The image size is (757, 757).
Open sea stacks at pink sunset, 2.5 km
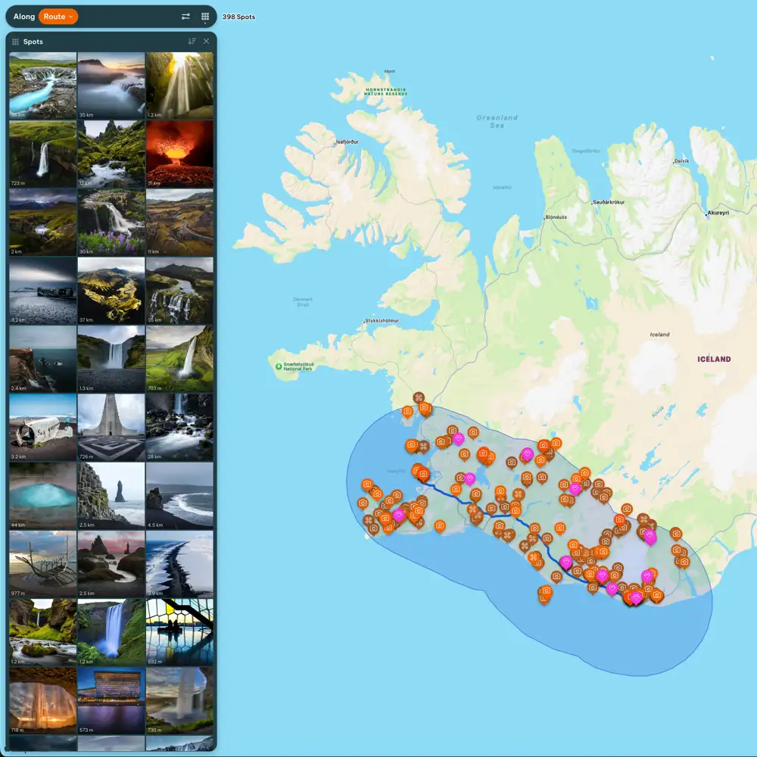tap(111, 564)
